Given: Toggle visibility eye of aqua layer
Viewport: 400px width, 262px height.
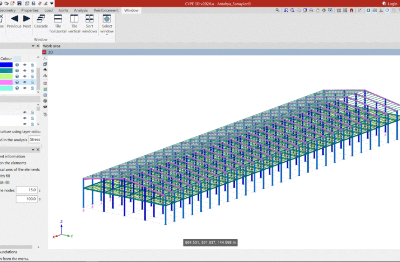Looking at the screenshot, I should click(x=25, y=88).
